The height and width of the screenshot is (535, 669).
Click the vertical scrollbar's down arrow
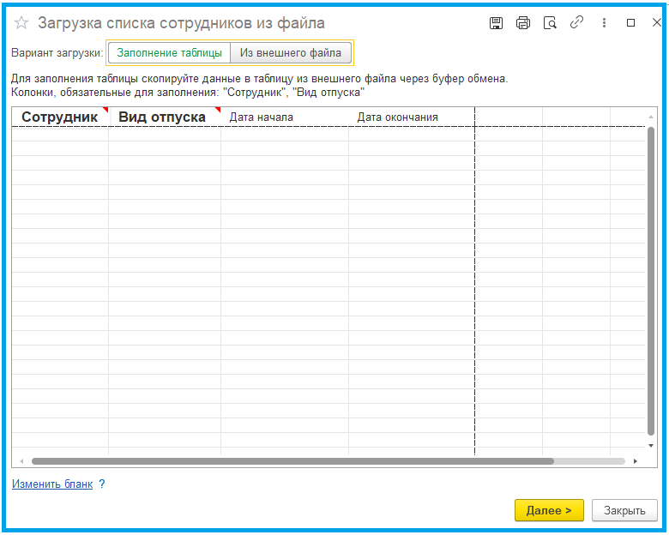pos(651,446)
